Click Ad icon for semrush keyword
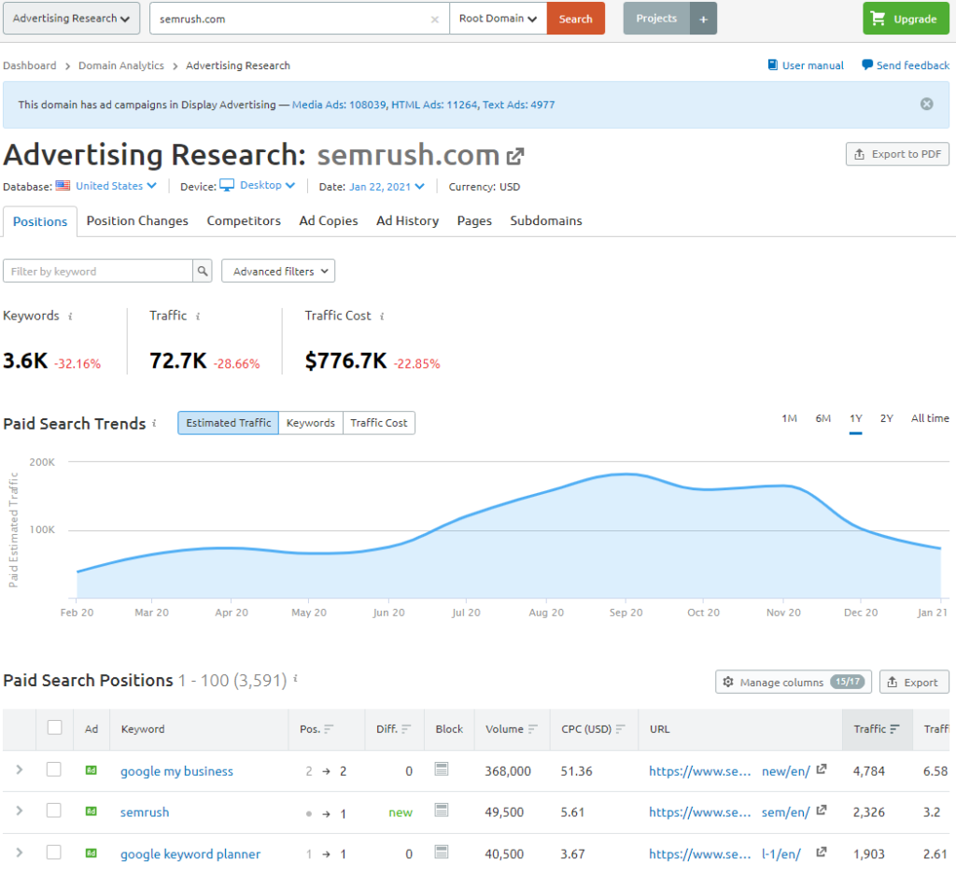The height and width of the screenshot is (874, 956). [91, 811]
